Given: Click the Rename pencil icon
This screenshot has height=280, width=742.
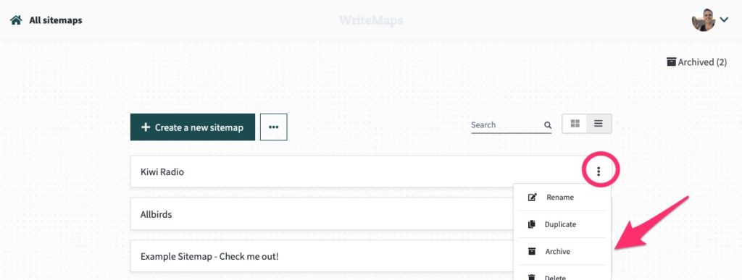Looking at the screenshot, I should pyautogui.click(x=533, y=198).
